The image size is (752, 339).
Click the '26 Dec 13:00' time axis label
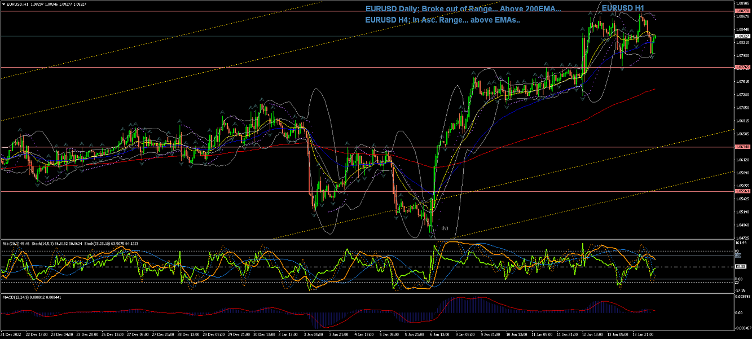112,334
